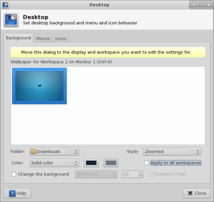
Task: Click the second grayed-out color swatch
Action: [x=111, y=163]
